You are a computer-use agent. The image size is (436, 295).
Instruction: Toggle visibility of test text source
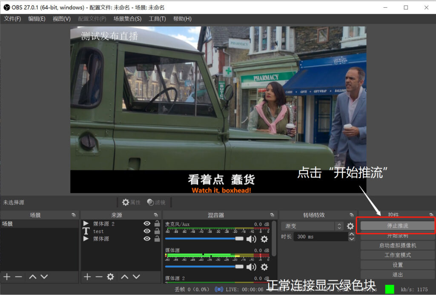(147, 231)
